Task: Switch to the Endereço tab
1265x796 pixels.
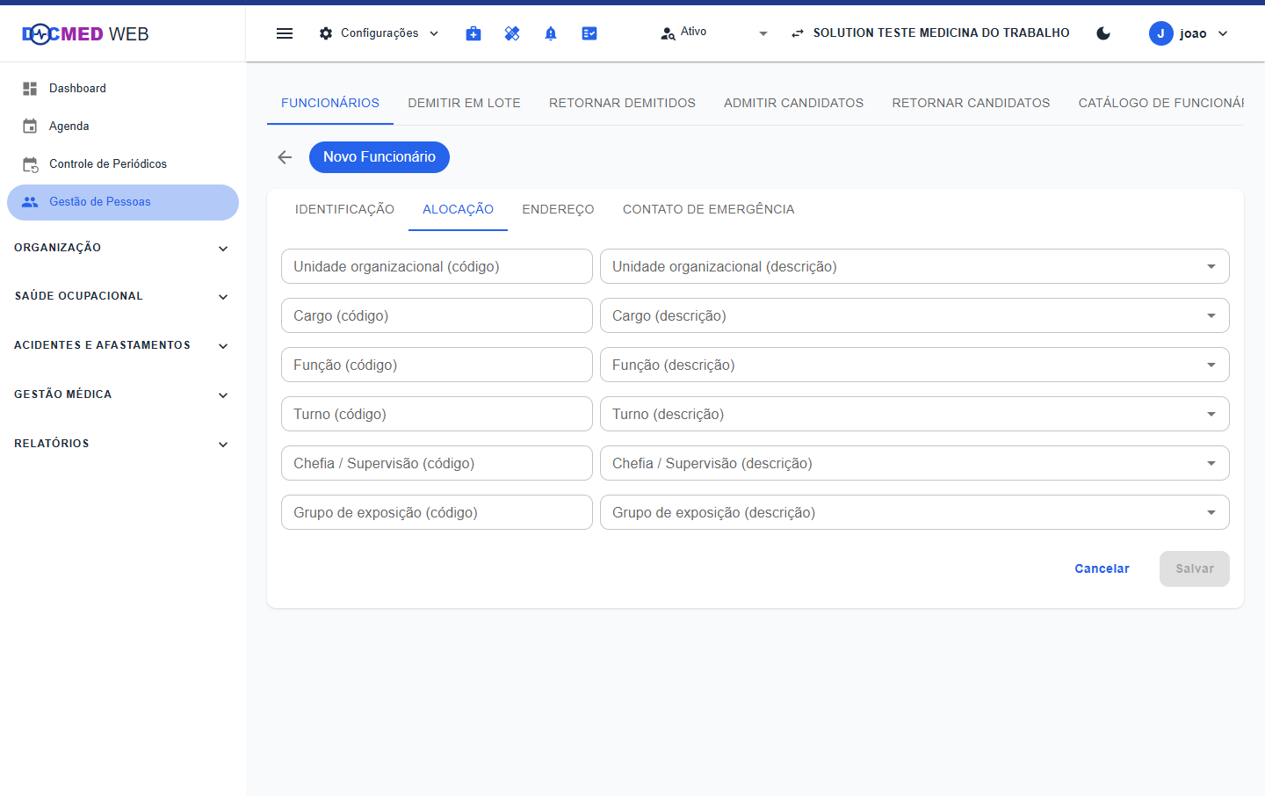Action: (x=558, y=209)
